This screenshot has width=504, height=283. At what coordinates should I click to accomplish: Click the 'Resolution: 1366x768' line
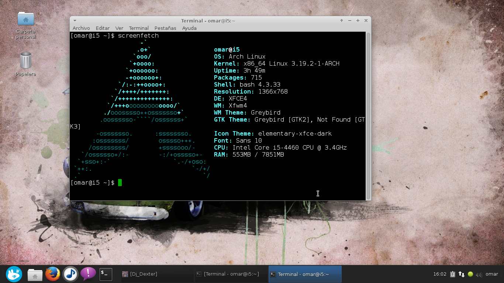[251, 92]
